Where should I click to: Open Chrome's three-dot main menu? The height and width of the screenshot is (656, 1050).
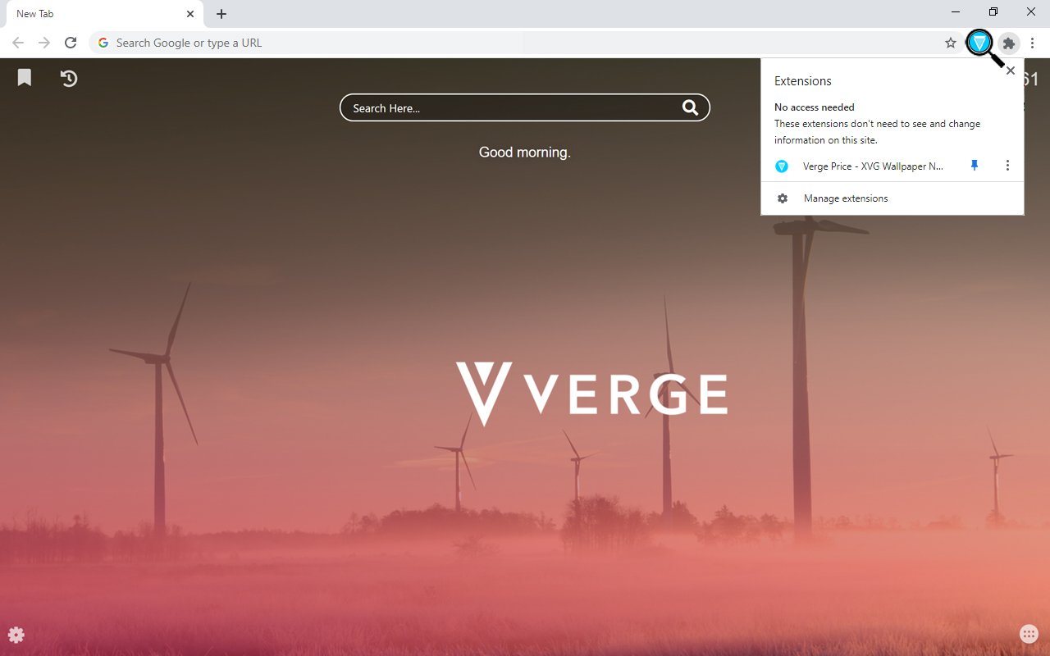pyautogui.click(x=1033, y=43)
